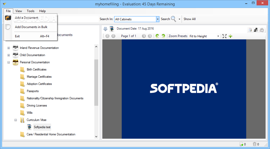
Task: Click the Child Documentation cabinet icon
Action: coord(16,55)
